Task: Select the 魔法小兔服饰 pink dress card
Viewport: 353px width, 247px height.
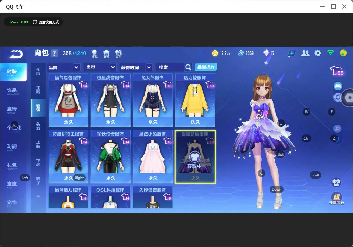Action: (x=153, y=156)
